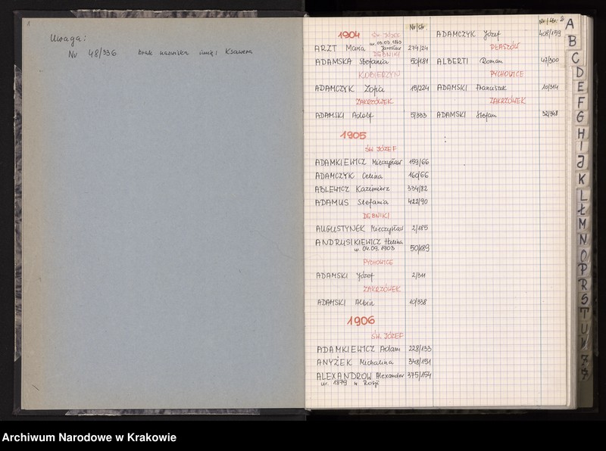606x451 pixels.
Task: Click the number 334/82
Action: pyautogui.click(x=418, y=189)
